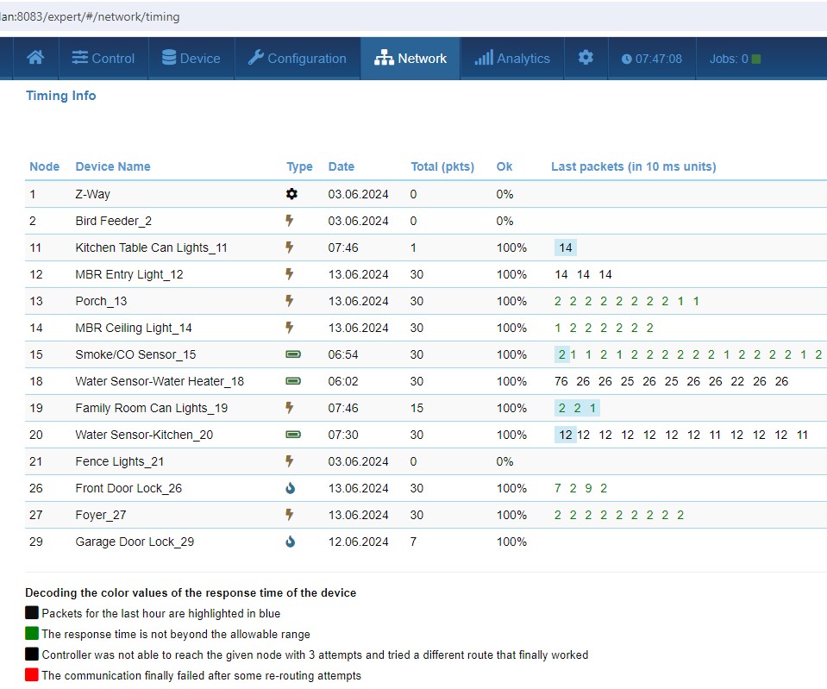
Task: Sort table by Device Name column
Action: tap(113, 166)
